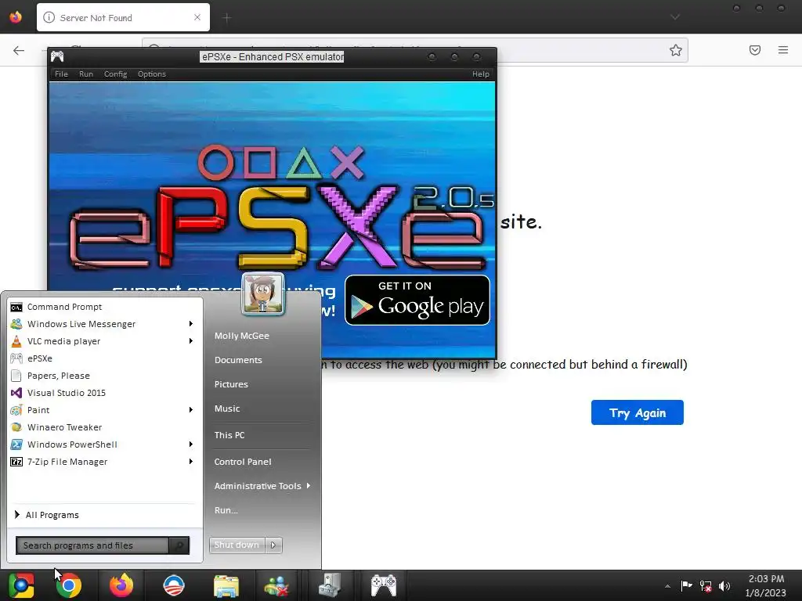Open the Run menu in ePSXe
Screen dimensions: 802x601
click(86, 74)
